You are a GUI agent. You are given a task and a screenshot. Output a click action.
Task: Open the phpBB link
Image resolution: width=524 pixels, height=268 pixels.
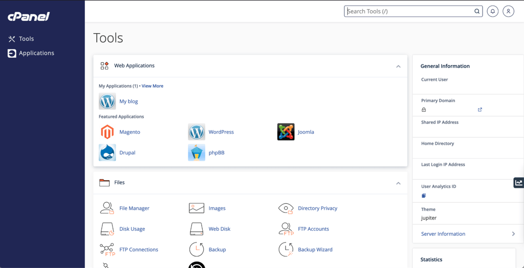point(216,153)
